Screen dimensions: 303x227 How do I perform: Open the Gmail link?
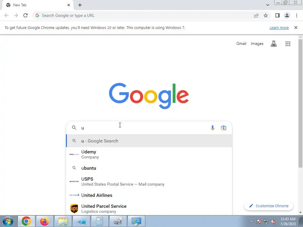click(x=241, y=44)
